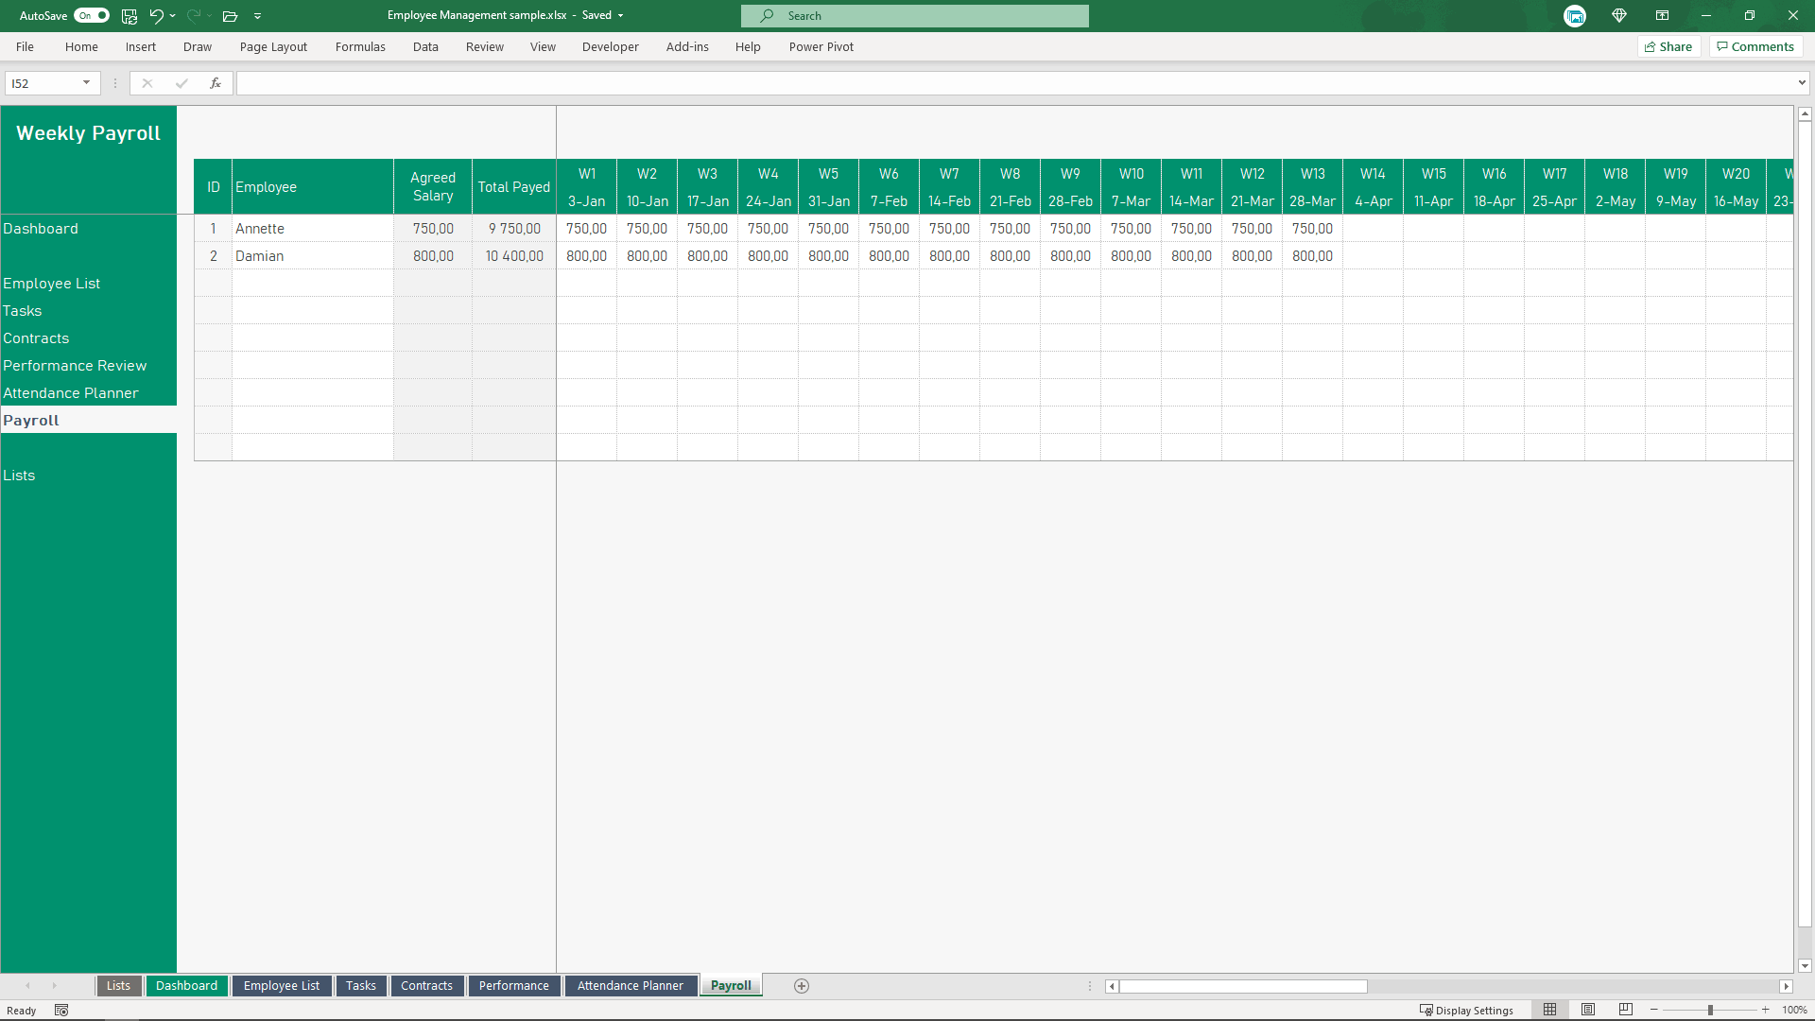Click the Insert Function fx icon
Viewport: 1815px width, 1021px height.
click(x=216, y=83)
